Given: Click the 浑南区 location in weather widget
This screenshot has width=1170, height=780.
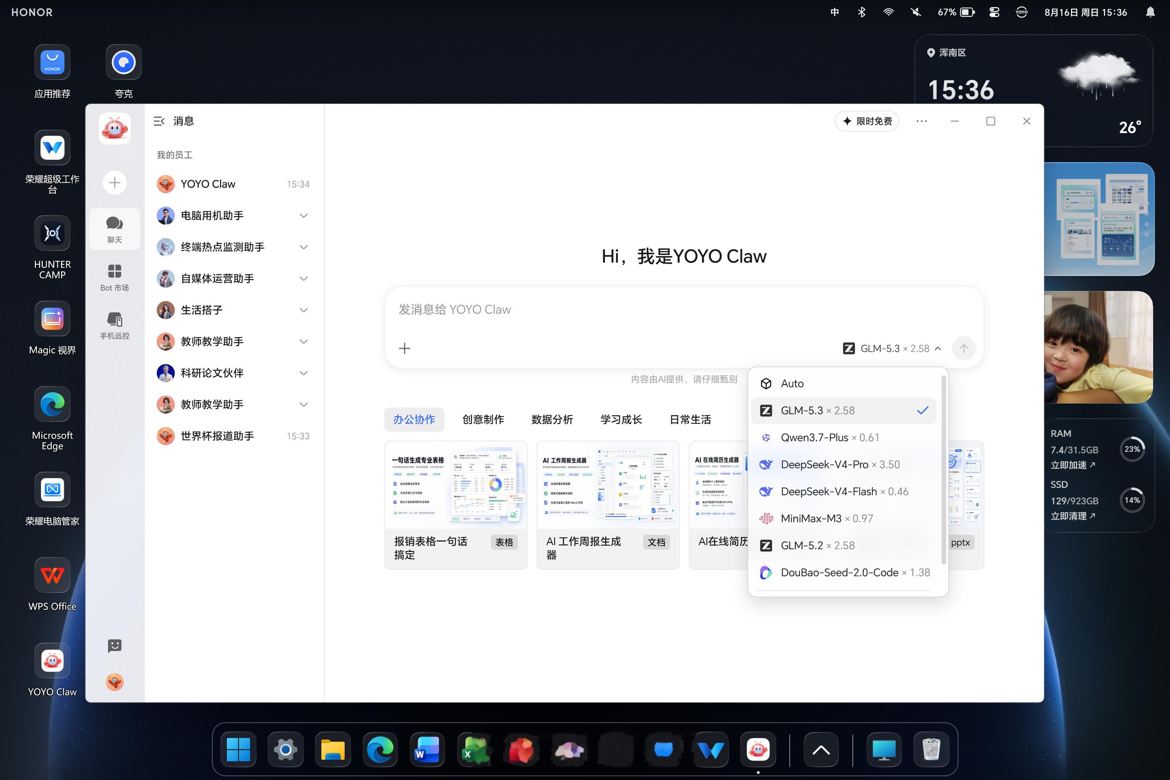Looking at the screenshot, I should (946, 53).
